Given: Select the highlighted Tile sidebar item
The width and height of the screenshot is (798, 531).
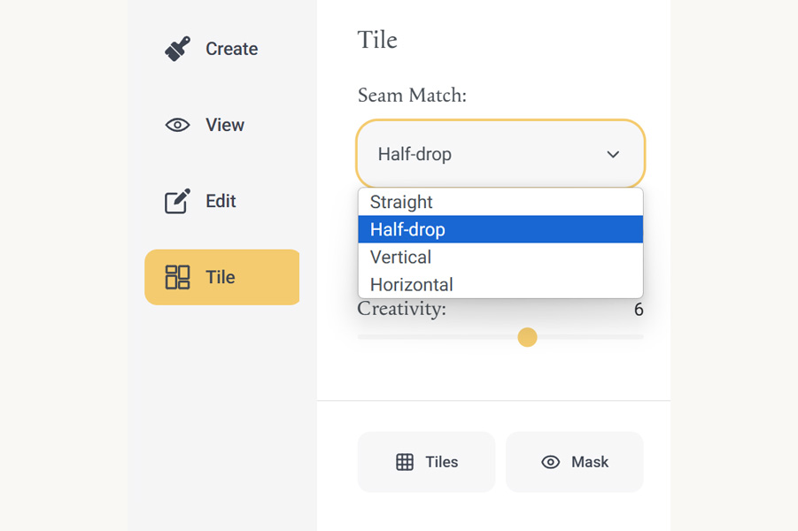Looking at the screenshot, I should [222, 277].
